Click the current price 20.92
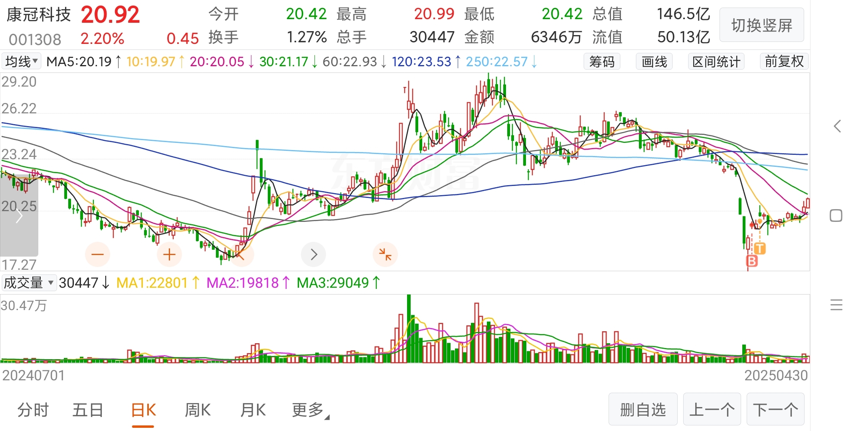The image size is (862, 431). 110,15
